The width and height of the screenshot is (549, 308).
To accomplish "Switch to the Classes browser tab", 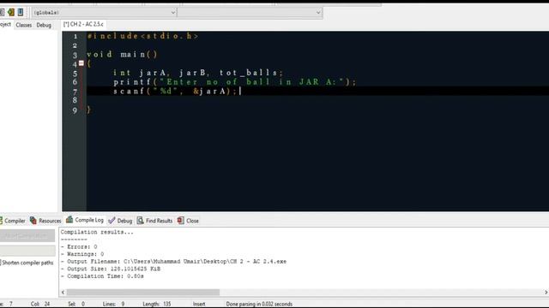I will [23, 25].
